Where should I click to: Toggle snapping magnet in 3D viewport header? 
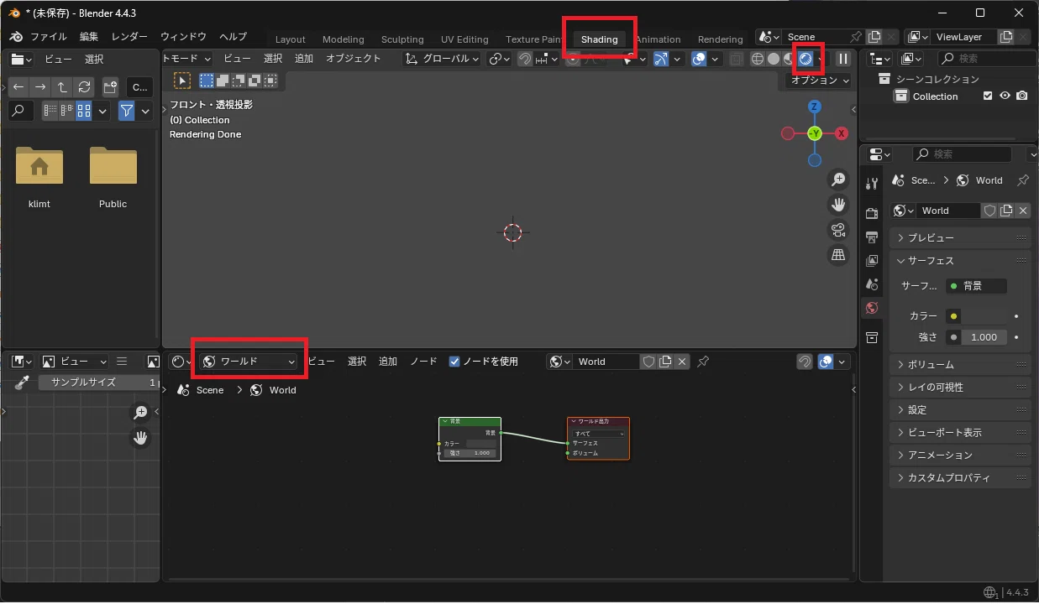(524, 59)
